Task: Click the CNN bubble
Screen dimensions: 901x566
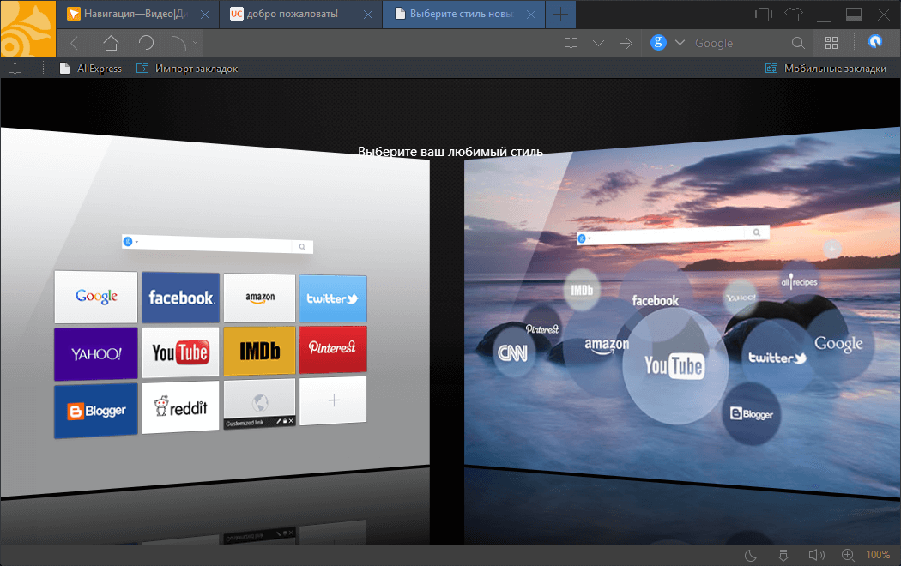Action: 512,352
